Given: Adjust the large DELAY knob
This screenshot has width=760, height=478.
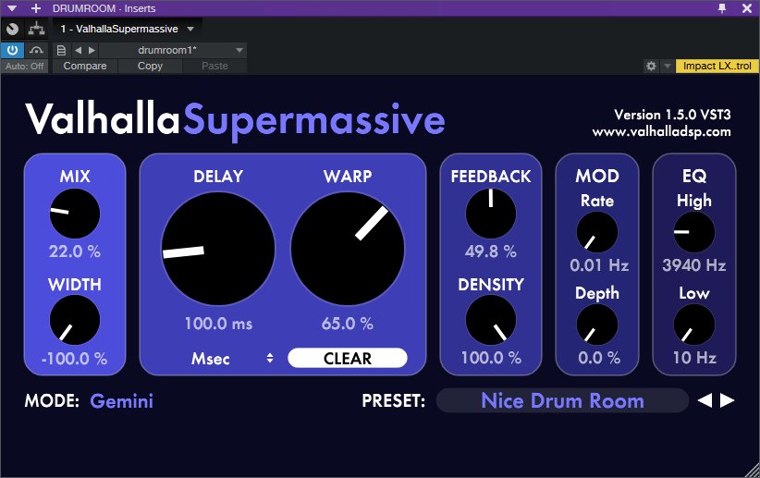Looking at the screenshot, I should (x=217, y=249).
